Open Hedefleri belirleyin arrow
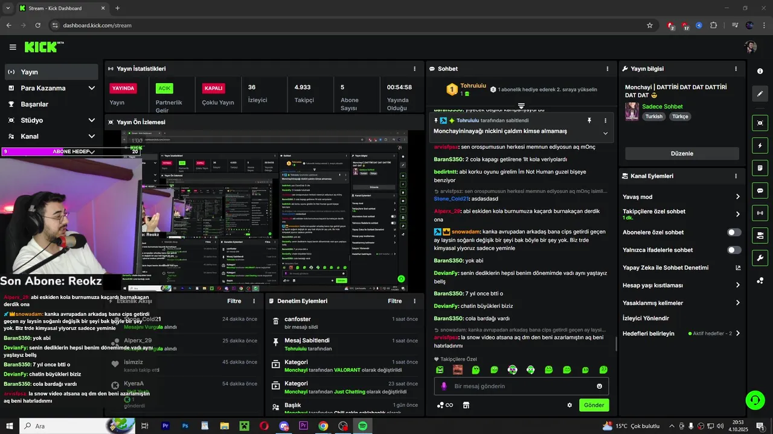Image resolution: width=773 pixels, height=434 pixels. [737, 333]
